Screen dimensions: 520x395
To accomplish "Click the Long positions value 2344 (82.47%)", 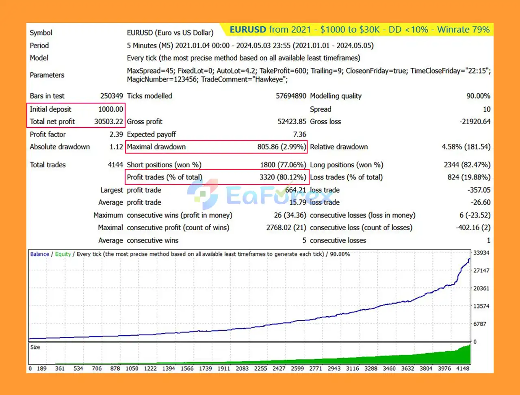I will click(x=467, y=165).
